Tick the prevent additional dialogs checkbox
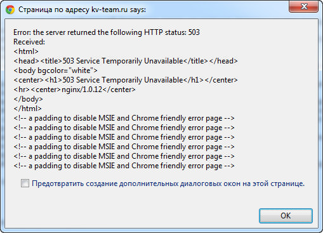 (25, 183)
